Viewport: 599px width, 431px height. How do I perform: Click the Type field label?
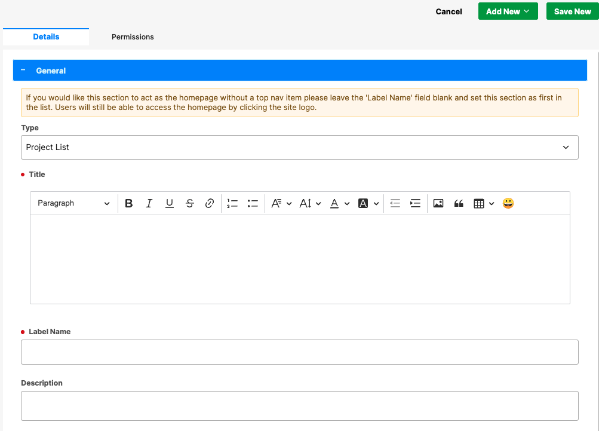coord(30,128)
